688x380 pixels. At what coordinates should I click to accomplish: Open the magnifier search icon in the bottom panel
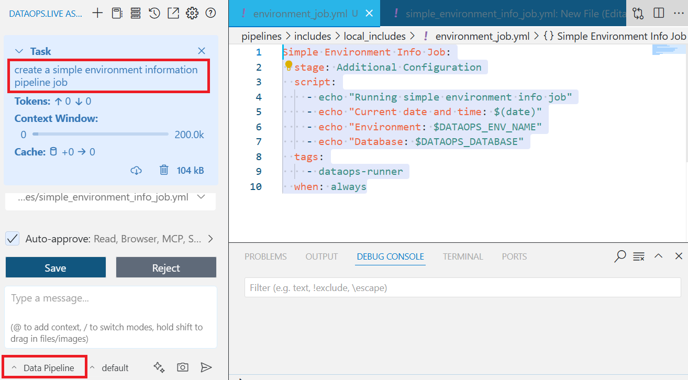pos(620,256)
